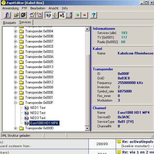Click the smiley application icon in title bar

[3, 3]
